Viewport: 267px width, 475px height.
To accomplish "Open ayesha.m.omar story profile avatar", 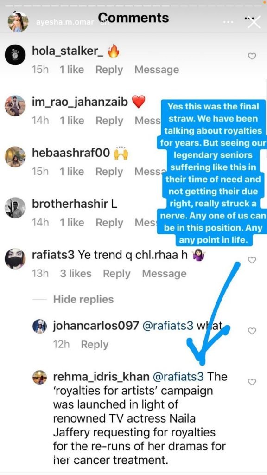I will point(18,22).
